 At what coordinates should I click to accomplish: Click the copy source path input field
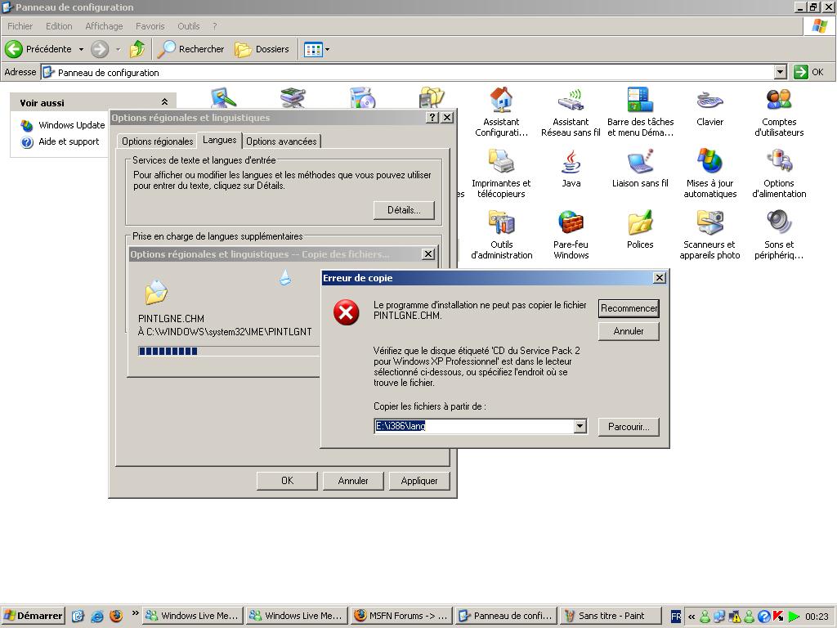(x=474, y=426)
